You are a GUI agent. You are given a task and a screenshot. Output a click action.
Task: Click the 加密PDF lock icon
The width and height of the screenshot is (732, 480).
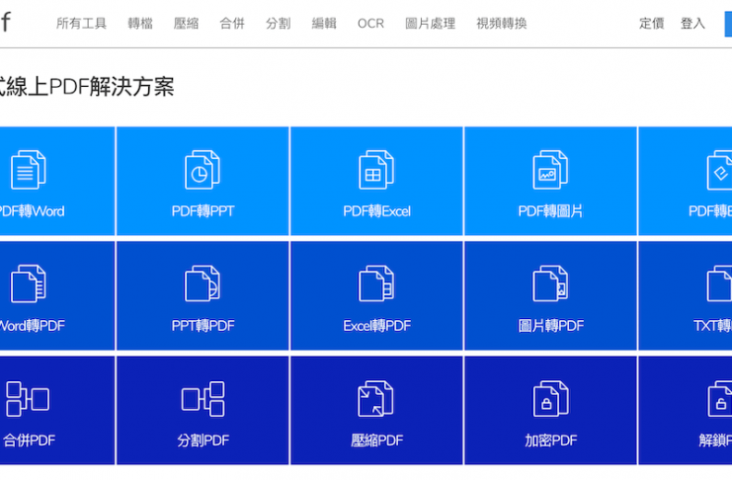(550, 399)
